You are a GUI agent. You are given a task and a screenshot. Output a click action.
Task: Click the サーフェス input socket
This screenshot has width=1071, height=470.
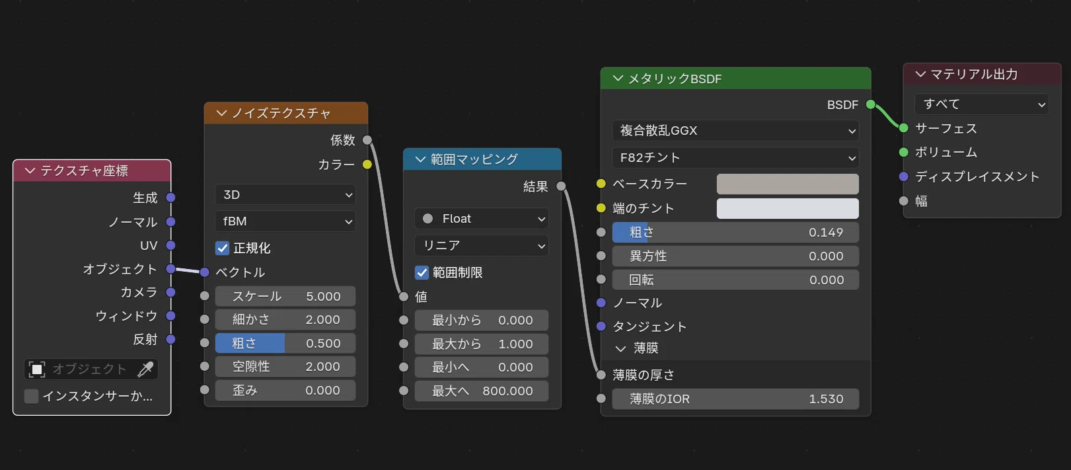904,128
